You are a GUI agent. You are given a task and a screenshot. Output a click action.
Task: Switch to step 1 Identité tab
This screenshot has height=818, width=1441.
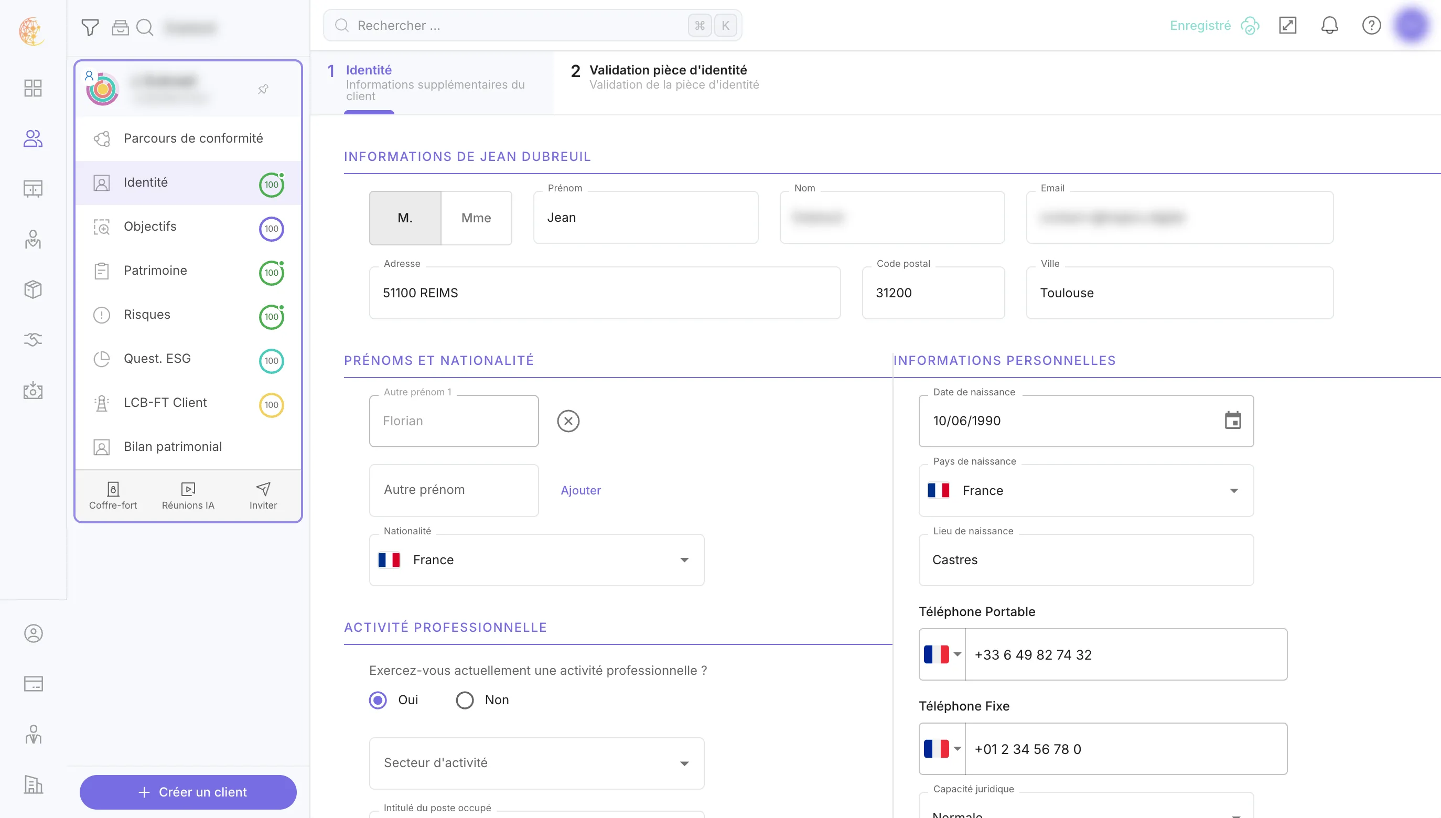(432, 83)
